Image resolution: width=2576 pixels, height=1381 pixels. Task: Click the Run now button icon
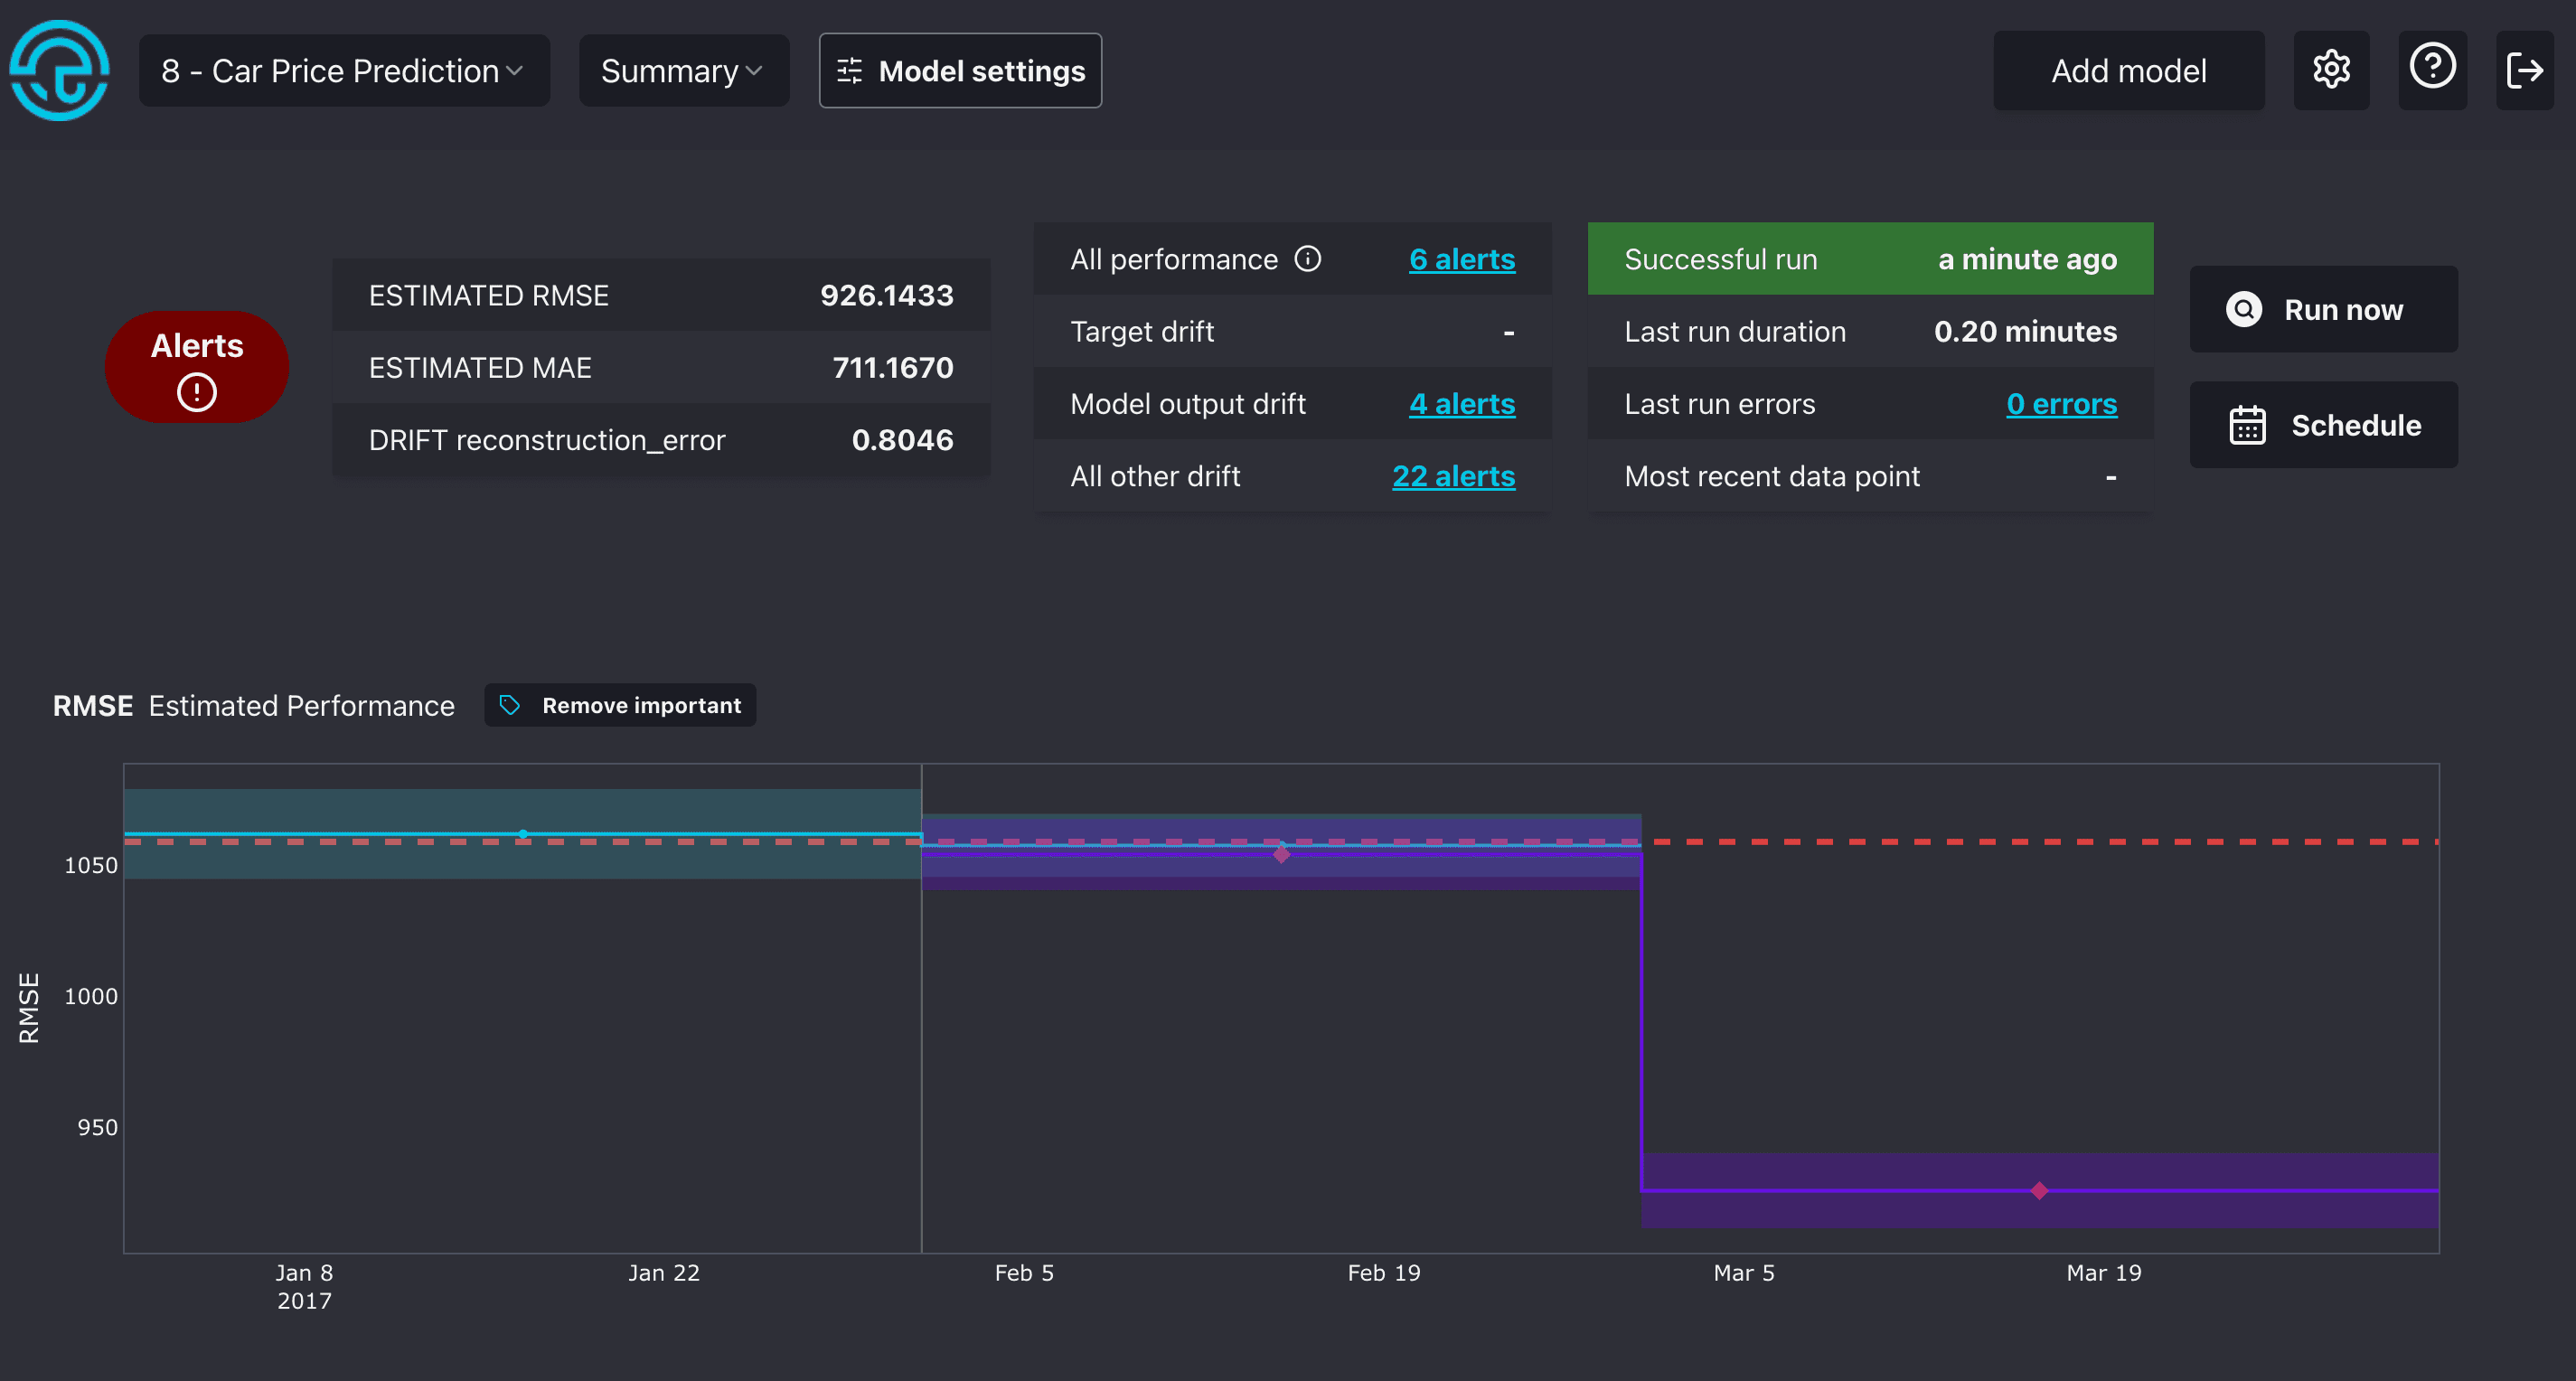2245,310
